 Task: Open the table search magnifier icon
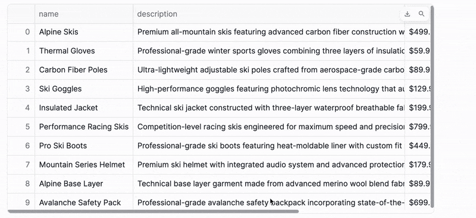[x=421, y=14]
